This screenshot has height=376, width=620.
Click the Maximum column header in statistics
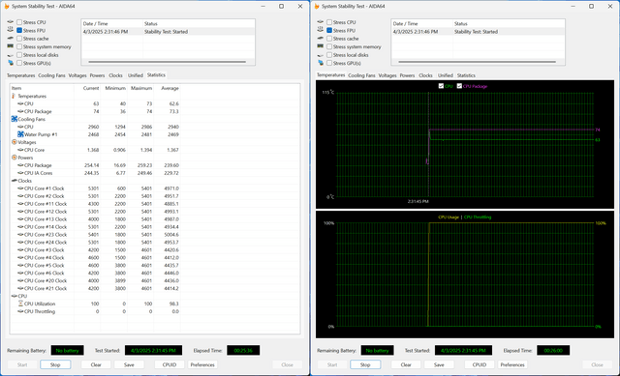(x=140, y=88)
